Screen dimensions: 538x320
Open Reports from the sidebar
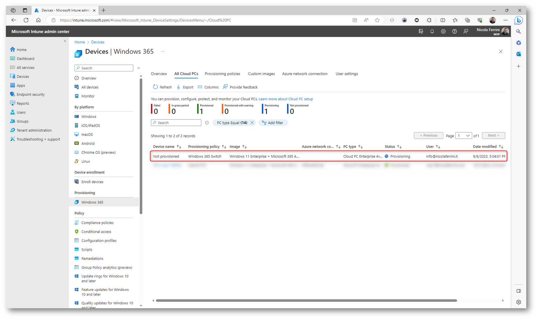pos(23,103)
